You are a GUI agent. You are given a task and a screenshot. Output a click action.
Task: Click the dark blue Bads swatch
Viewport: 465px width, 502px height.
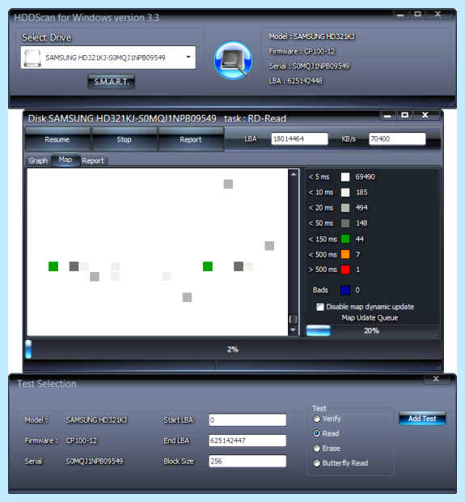click(x=345, y=290)
